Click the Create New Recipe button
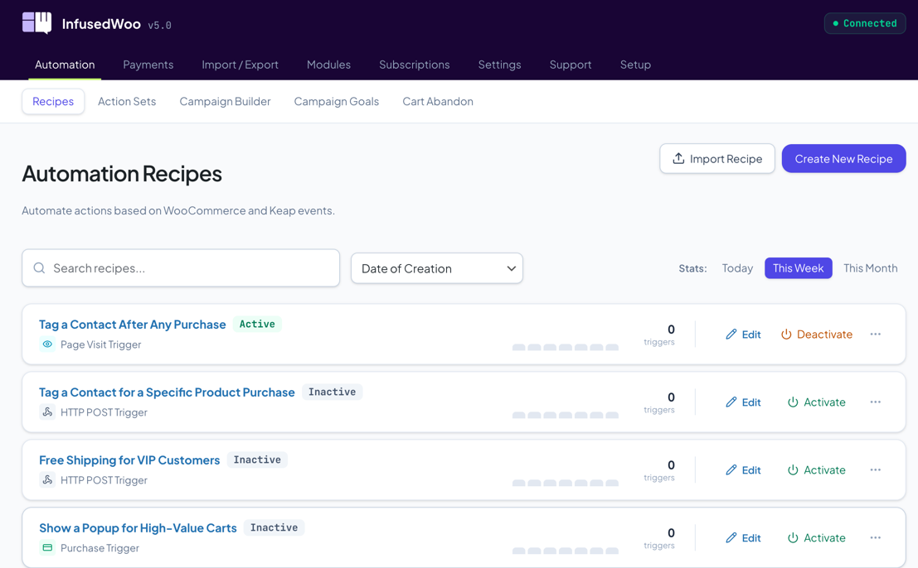Viewport: 918px width, 568px height. click(x=843, y=158)
